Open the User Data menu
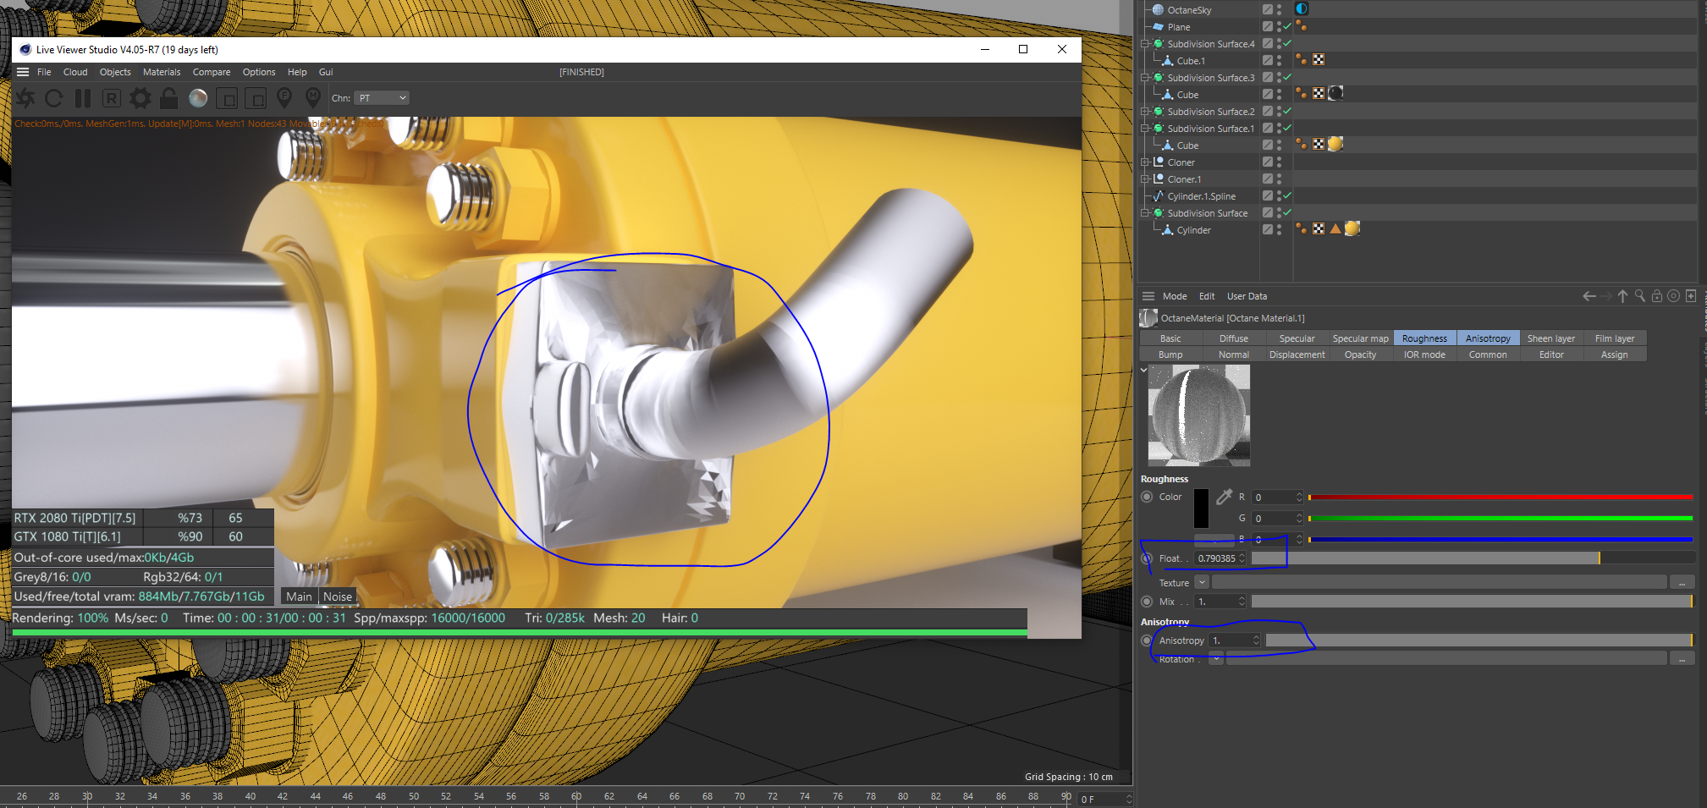The image size is (1707, 808). tap(1247, 296)
